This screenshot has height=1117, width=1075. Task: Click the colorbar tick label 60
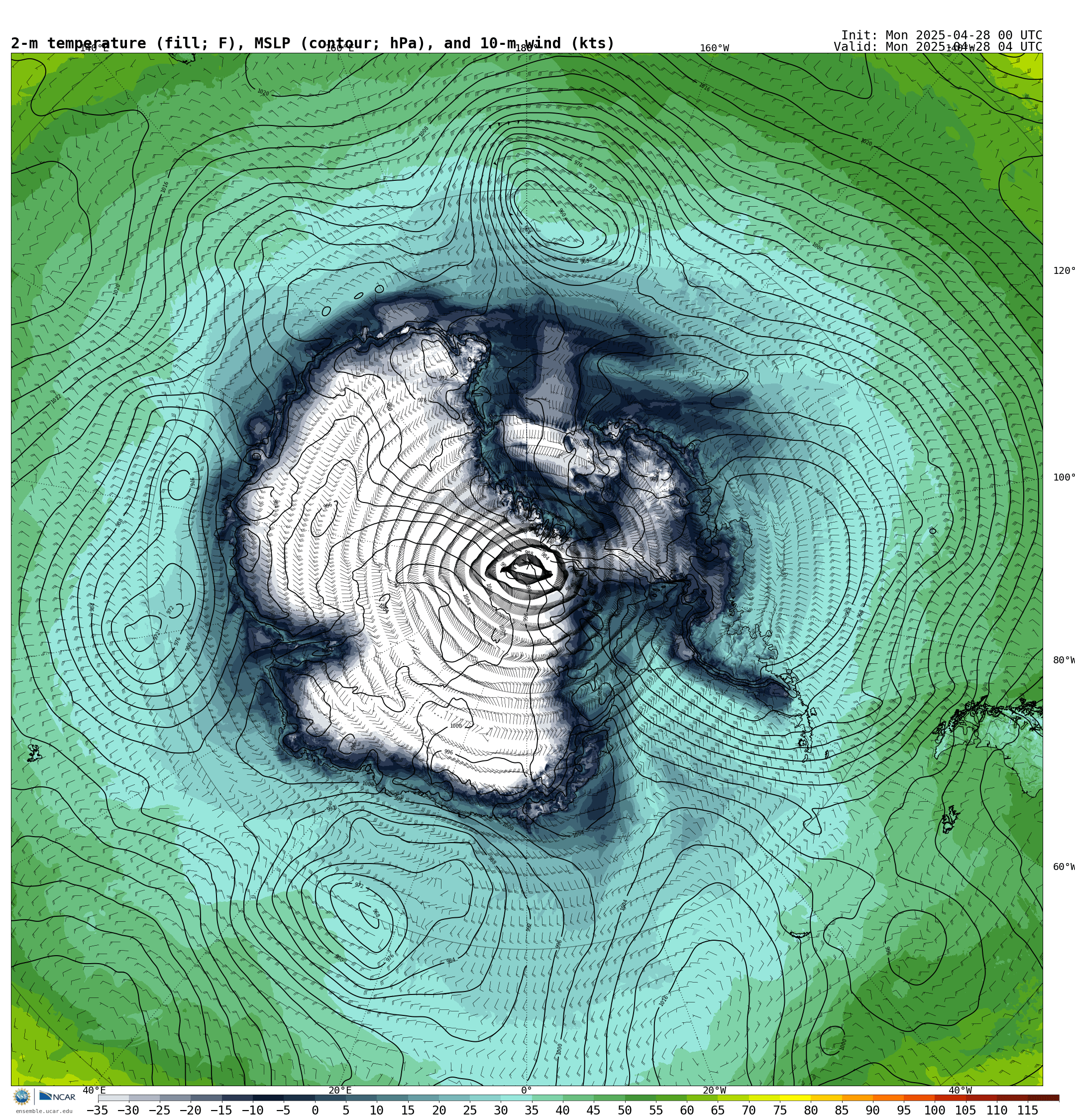coord(687,1110)
